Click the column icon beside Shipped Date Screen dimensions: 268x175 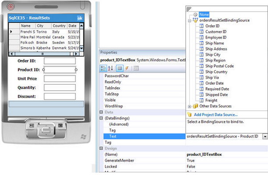point(201,95)
